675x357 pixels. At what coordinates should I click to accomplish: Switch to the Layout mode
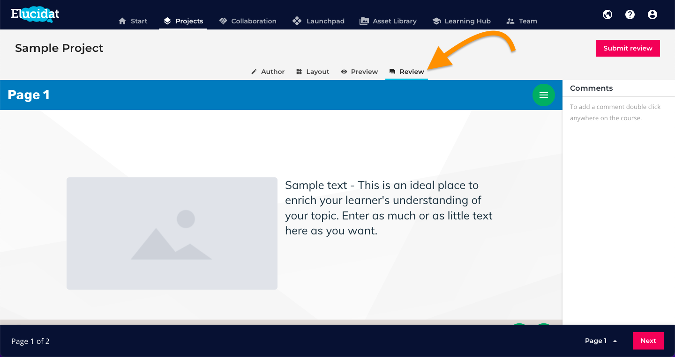point(313,72)
